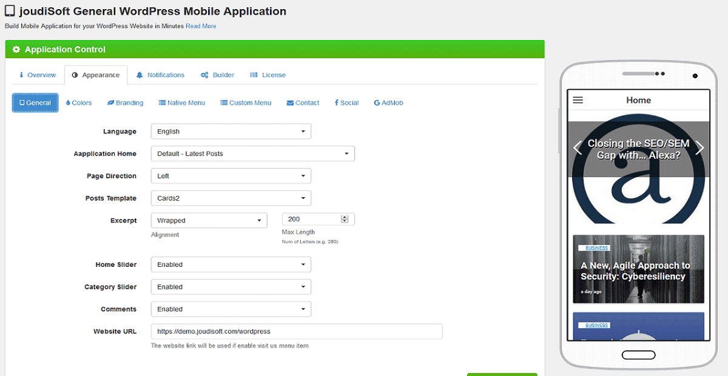
Task: Change the Category Slider Enabled setting
Action: pos(231,287)
